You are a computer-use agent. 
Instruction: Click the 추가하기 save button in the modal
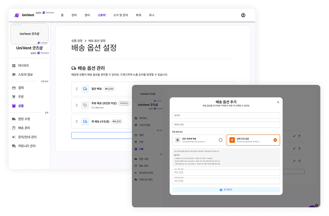226,189
